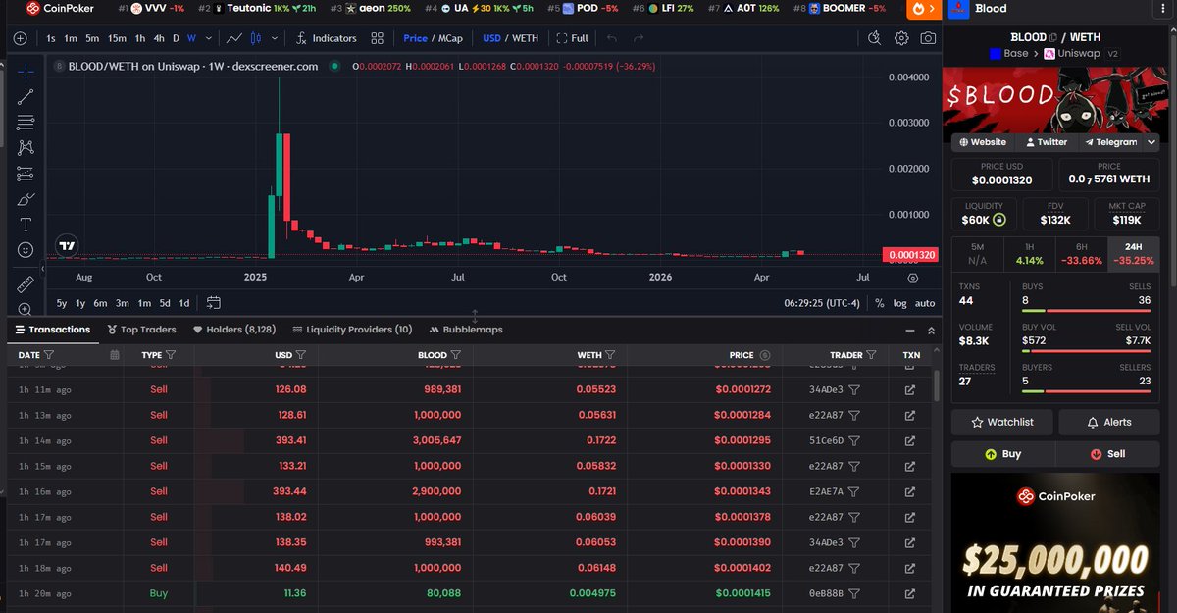Select the 15m timeframe

tap(116, 38)
